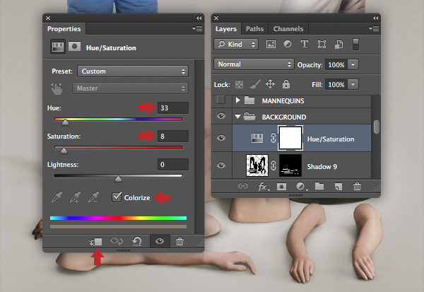424x292 pixels.
Task: Expand the MANNEQUINS group
Action: click(238, 100)
